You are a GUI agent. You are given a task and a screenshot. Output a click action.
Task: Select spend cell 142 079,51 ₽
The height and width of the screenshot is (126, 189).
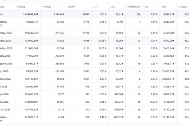[31, 117]
